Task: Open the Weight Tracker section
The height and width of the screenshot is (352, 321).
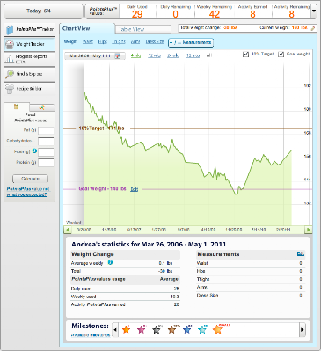Action: point(30,44)
